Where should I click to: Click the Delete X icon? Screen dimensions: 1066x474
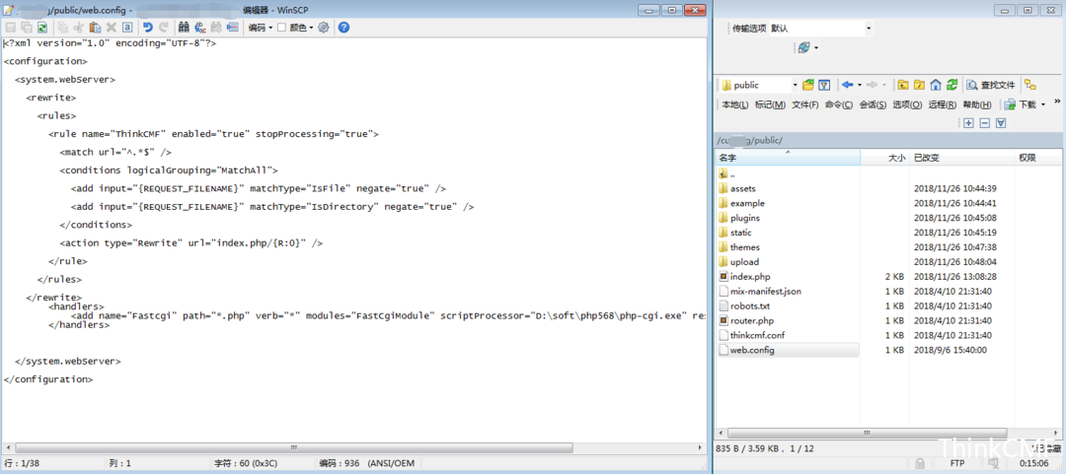pos(111,28)
